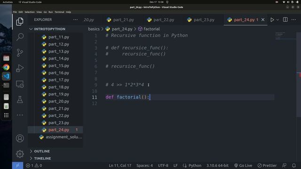301x169 pixels.
Task: Expand the TIMELINE section
Action: point(55,159)
